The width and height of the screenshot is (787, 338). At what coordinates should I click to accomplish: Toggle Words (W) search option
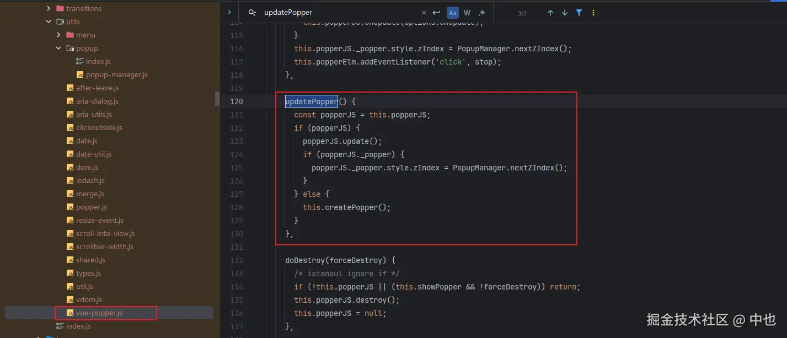(467, 13)
